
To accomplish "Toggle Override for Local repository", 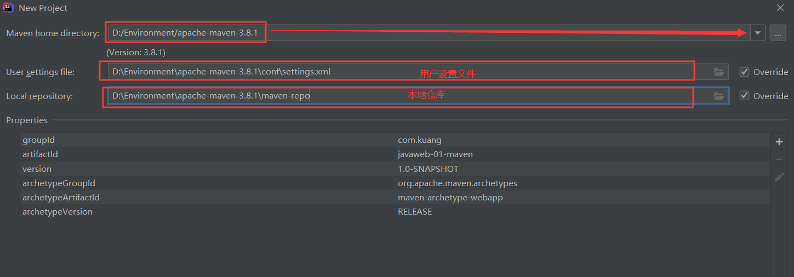I will pyautogui.click(x=744, y=96).
